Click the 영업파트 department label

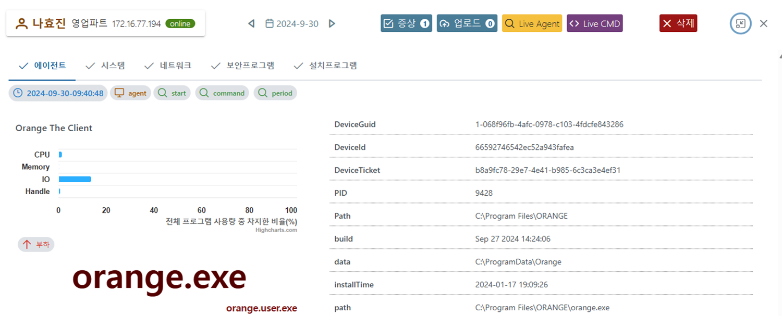pos(90,23)
